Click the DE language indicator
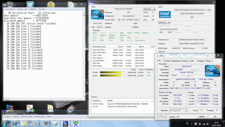Image resolution: width=225 pixels, height=127 pixels. [187, 124]
